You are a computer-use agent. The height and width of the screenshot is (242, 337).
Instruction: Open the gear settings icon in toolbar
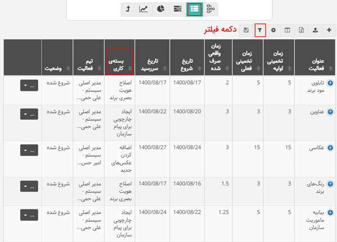[x=274, y=30]
